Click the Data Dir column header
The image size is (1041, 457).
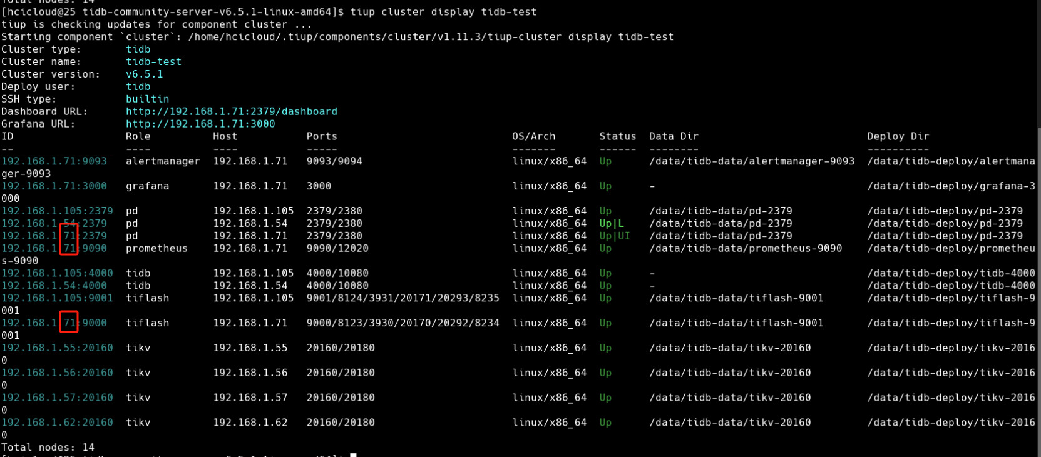point(674,136)
